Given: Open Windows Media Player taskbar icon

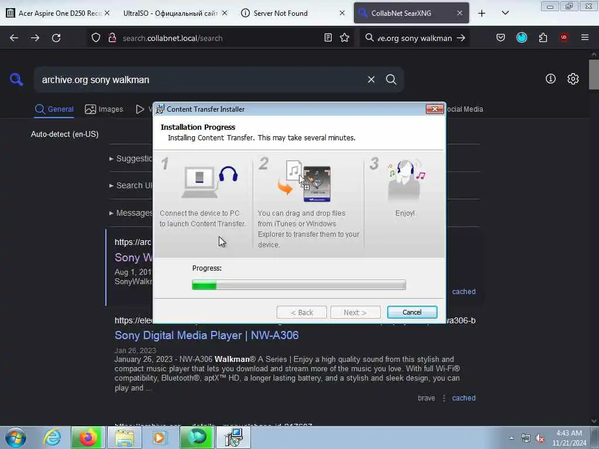Looking at the screenshot, I should pyautogui.click(x=160, y=437).
